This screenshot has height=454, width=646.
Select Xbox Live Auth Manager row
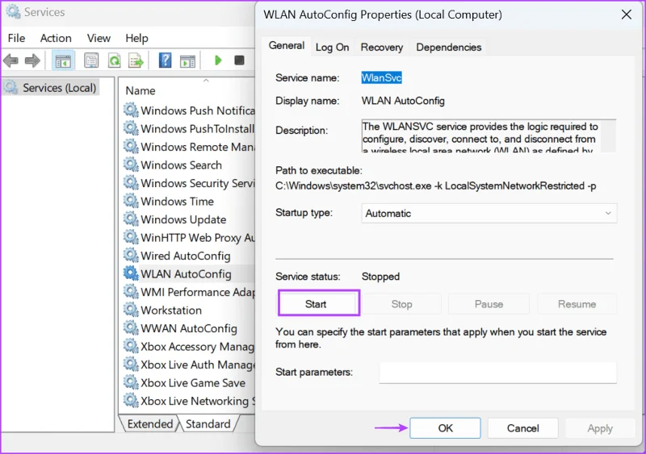(x=189, y=364)
